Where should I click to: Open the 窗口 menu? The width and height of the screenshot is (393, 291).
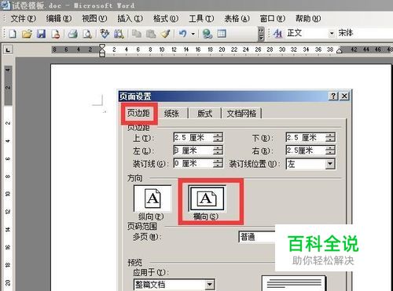click(273, 19)
